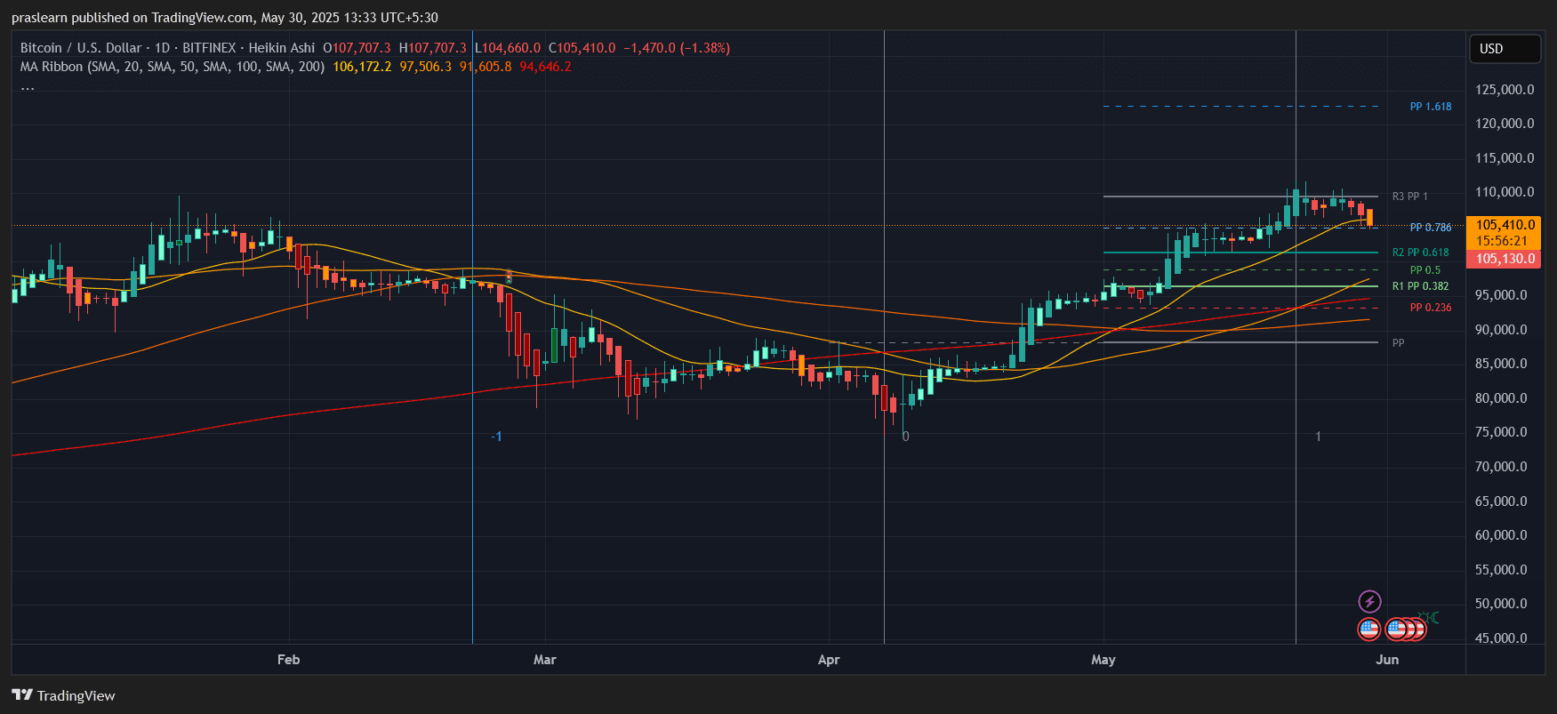
Task: Select the Bitcoin / U.S. Dollar symbol title
Action: 81,48
